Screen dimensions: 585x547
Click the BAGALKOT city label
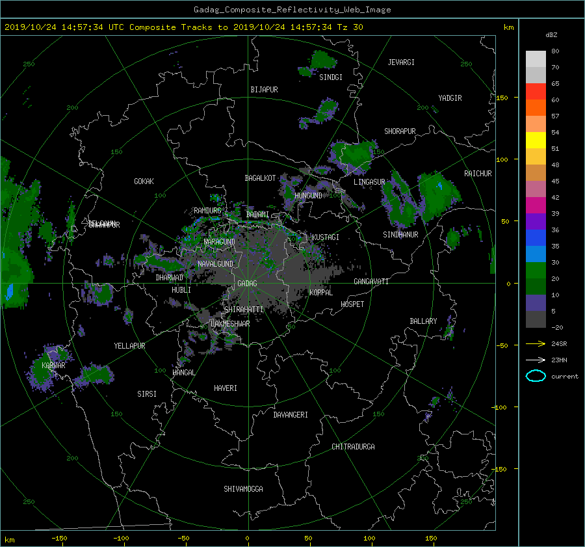coord(260,178)
